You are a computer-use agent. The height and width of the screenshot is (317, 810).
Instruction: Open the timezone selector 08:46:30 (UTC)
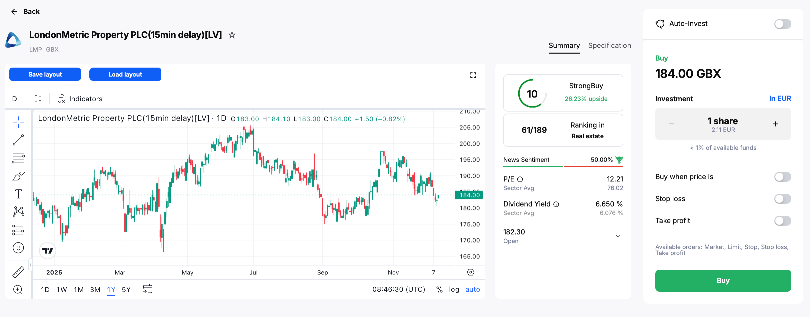click(399, 289)
